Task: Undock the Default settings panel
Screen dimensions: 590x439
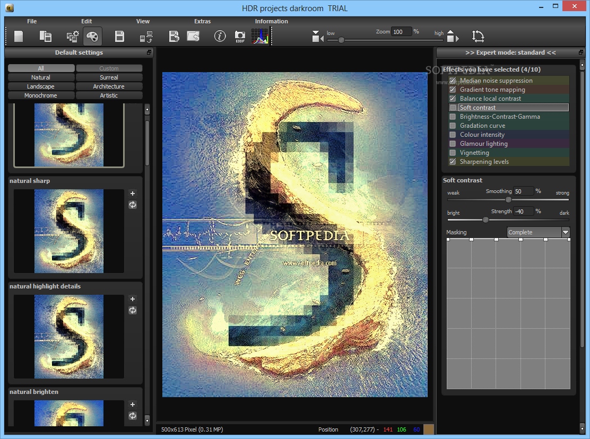Action: [149, 52]
